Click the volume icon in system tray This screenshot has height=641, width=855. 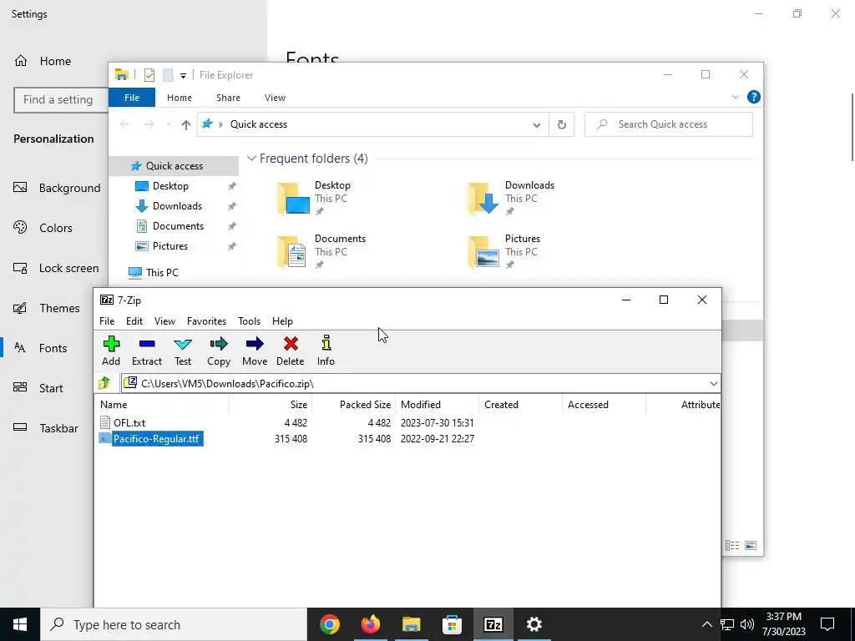click(x=747, y=624)
